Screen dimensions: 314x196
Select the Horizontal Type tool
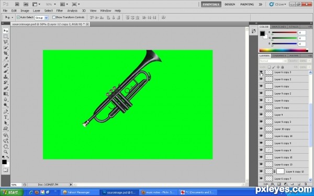coord(6,117)
